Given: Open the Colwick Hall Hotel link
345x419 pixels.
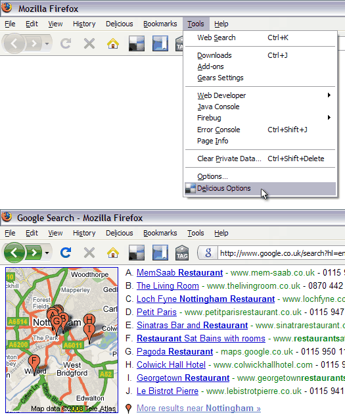Looking at the screenshot, I should 171,364.
